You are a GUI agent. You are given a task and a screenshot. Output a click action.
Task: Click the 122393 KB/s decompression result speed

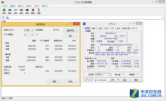click(x=31, y=60)
